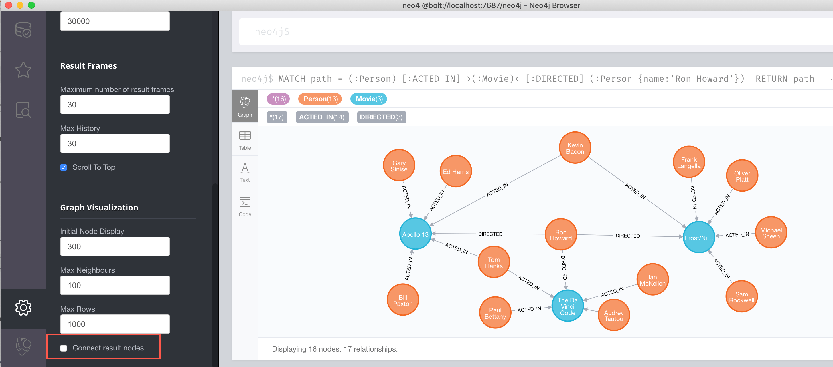This screenshot has width=833, height=367.
Task: Uncheck the Scroll To Top checkbox
Action: [64, 167]
